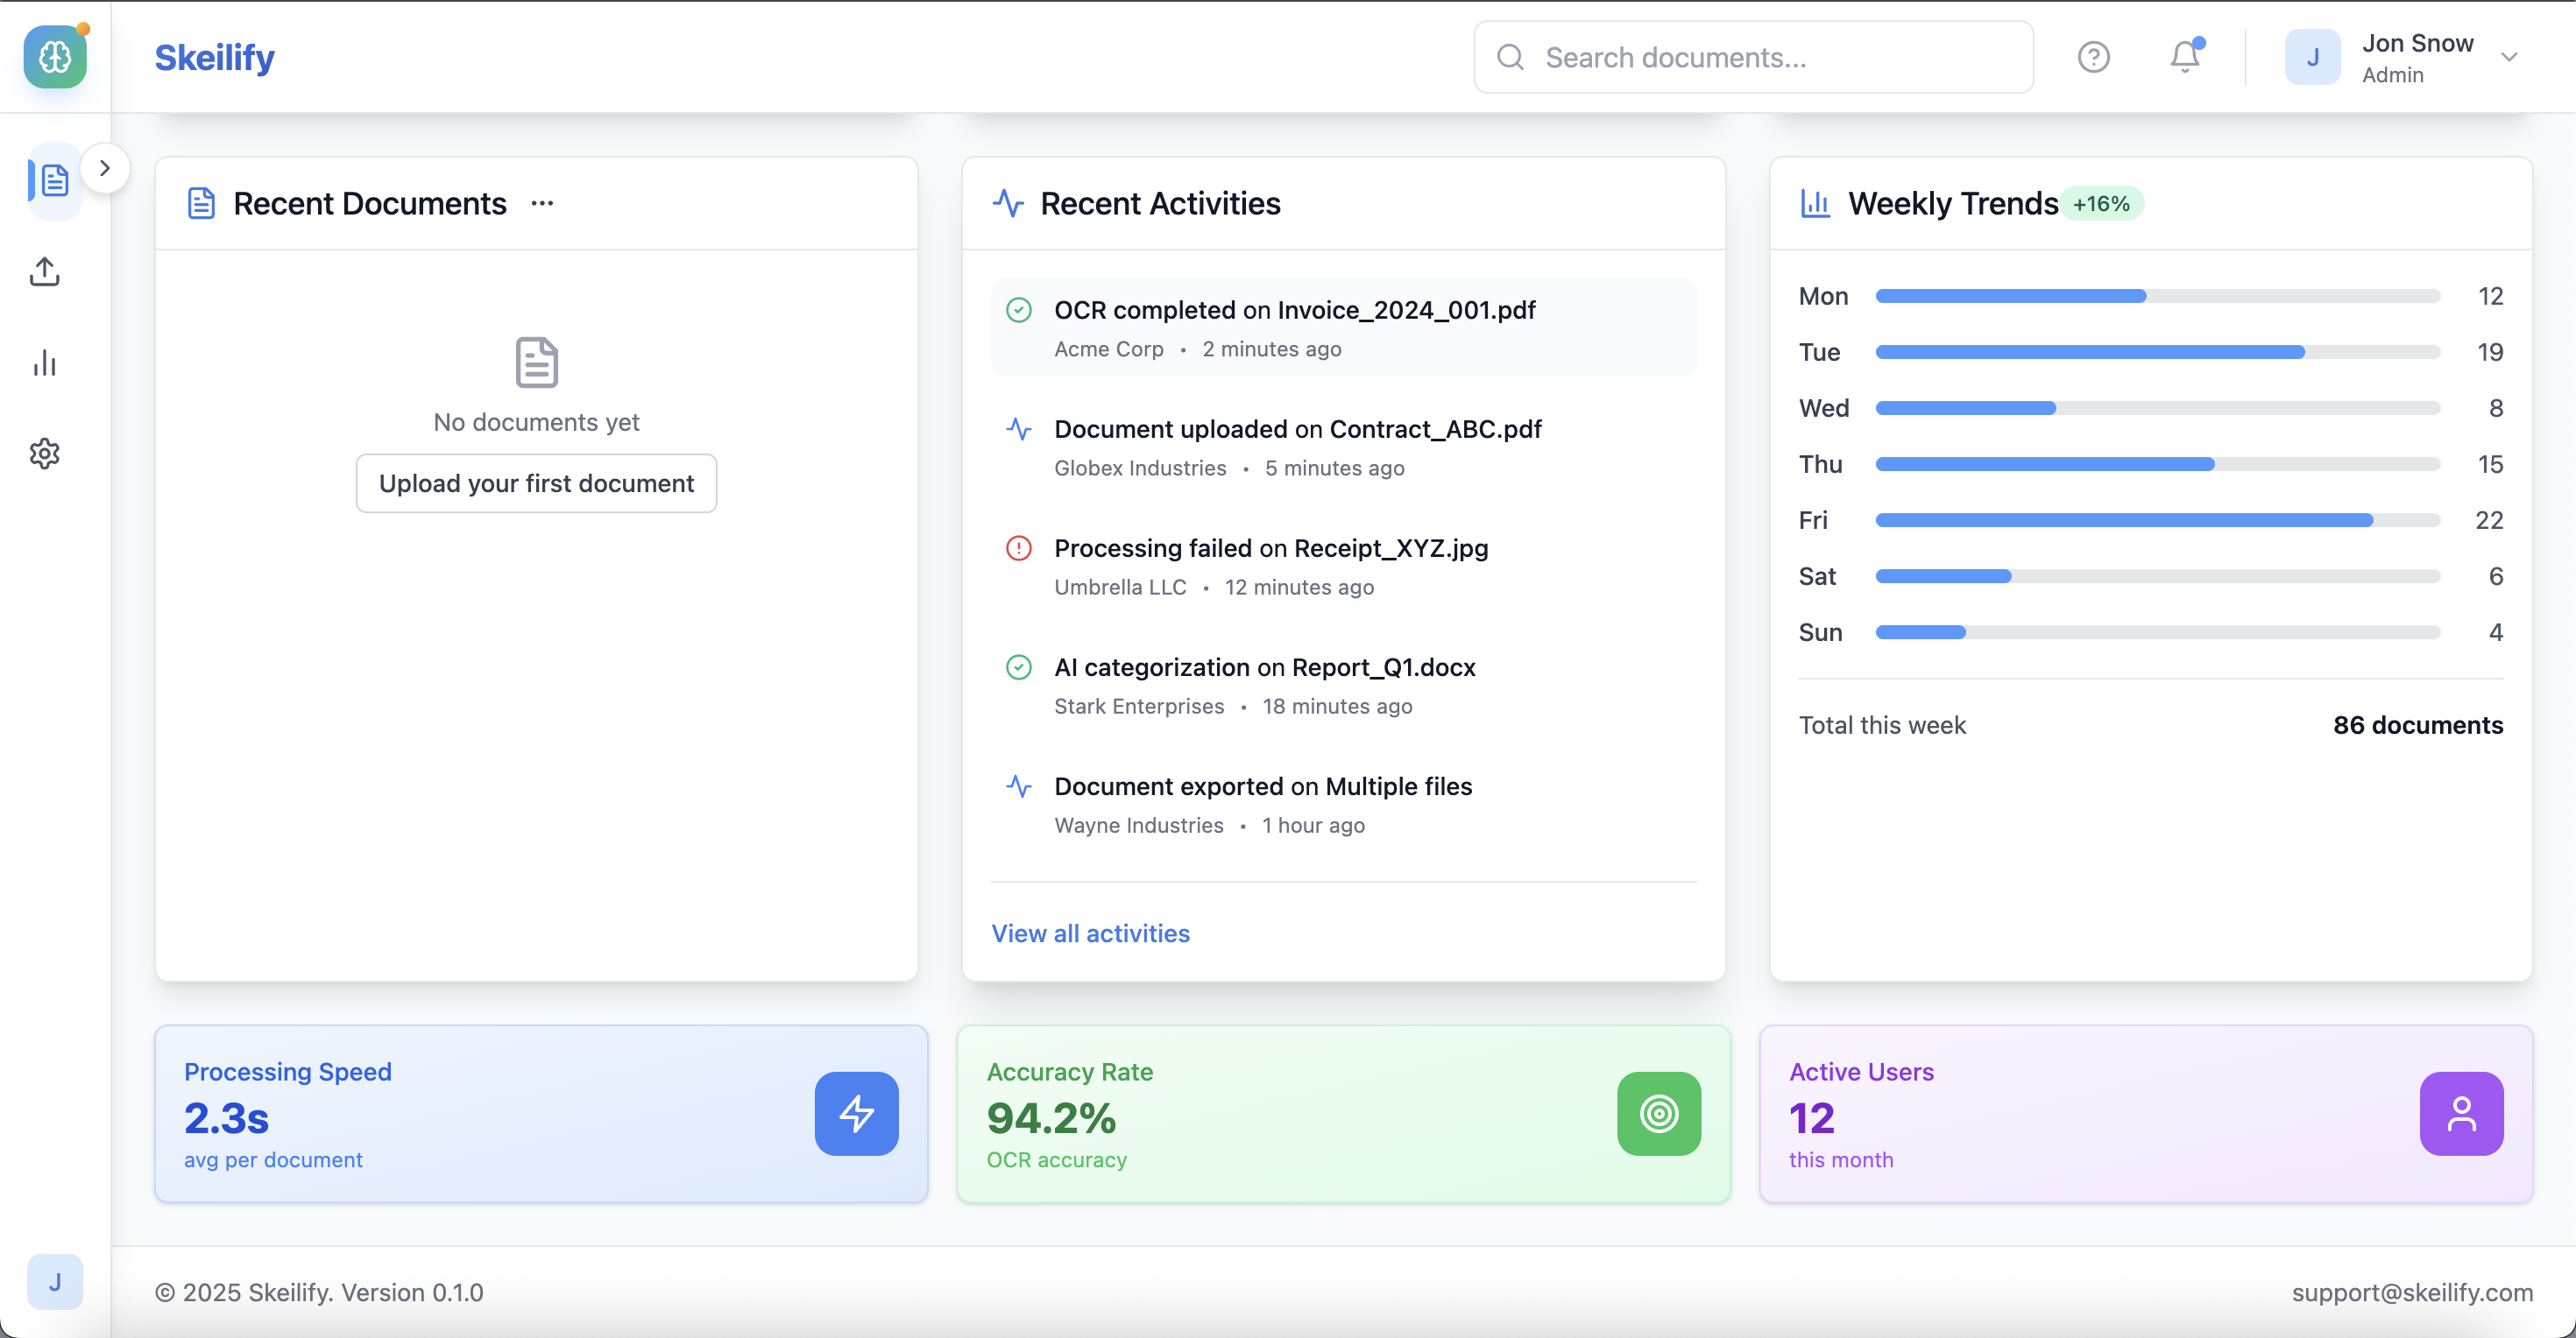Click the help question mark icon
This screenshot has width=2576, height=1338.
pos(2093,57)
